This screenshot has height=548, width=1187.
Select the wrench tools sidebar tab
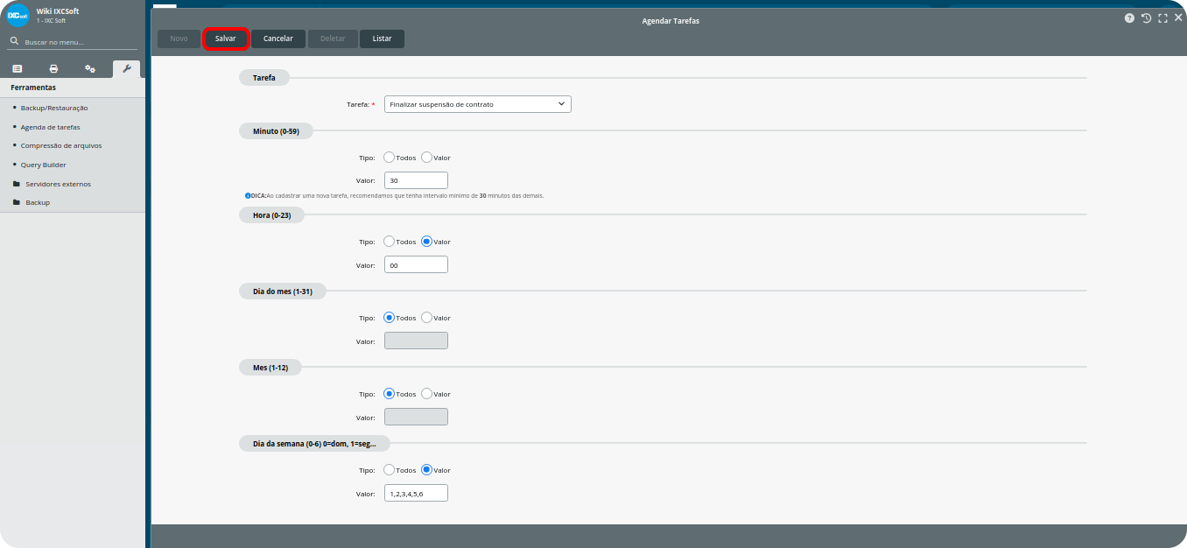(127, 68)
